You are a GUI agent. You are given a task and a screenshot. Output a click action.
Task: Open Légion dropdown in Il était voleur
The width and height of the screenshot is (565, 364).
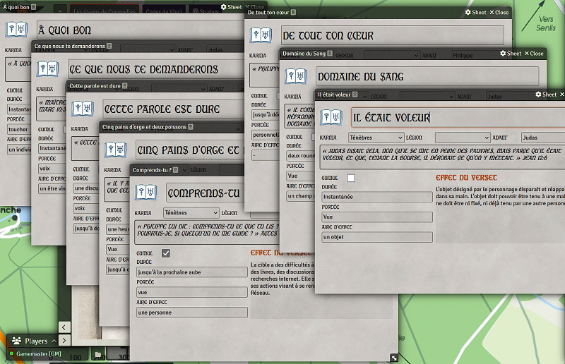click(x=462, y=138)
